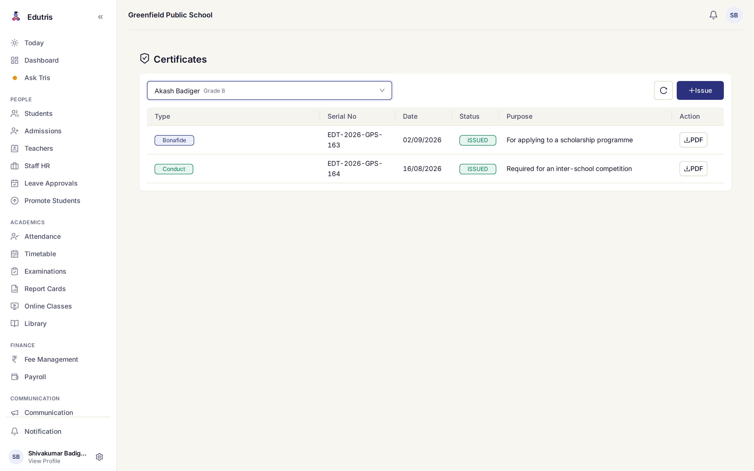Screen dimensions: 754x471
Task: Download PDF for Conduct certificate
Action: click(x=693, y=169)
